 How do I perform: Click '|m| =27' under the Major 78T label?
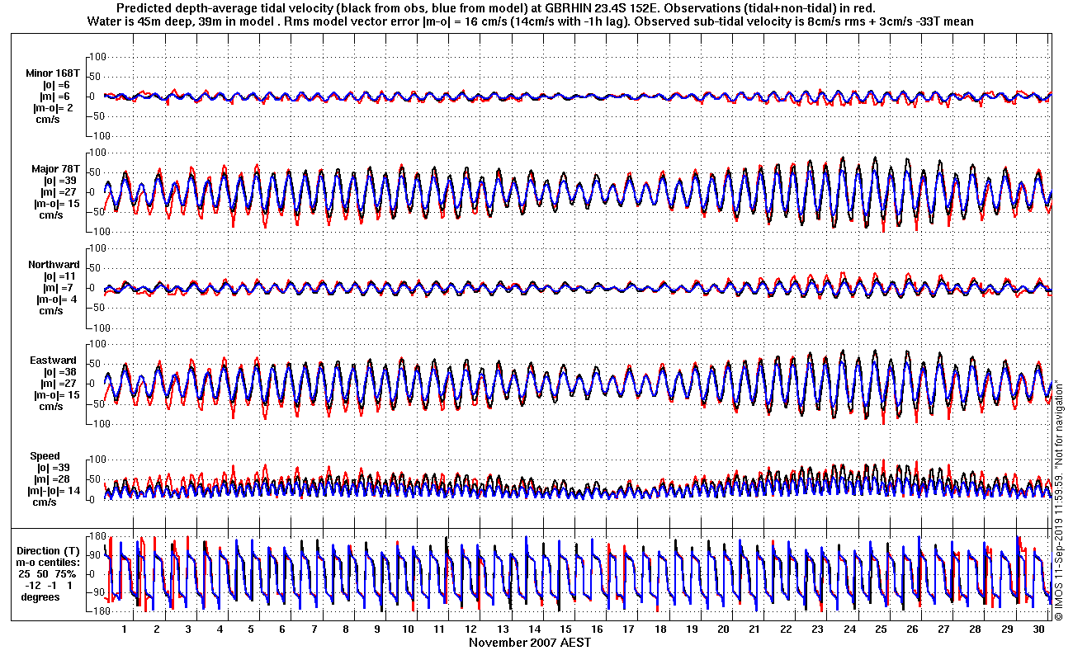60,192
